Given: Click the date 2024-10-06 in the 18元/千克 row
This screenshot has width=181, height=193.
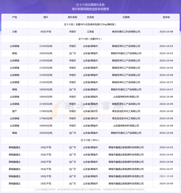Looking at the screenshot, I should pos(166,162).
